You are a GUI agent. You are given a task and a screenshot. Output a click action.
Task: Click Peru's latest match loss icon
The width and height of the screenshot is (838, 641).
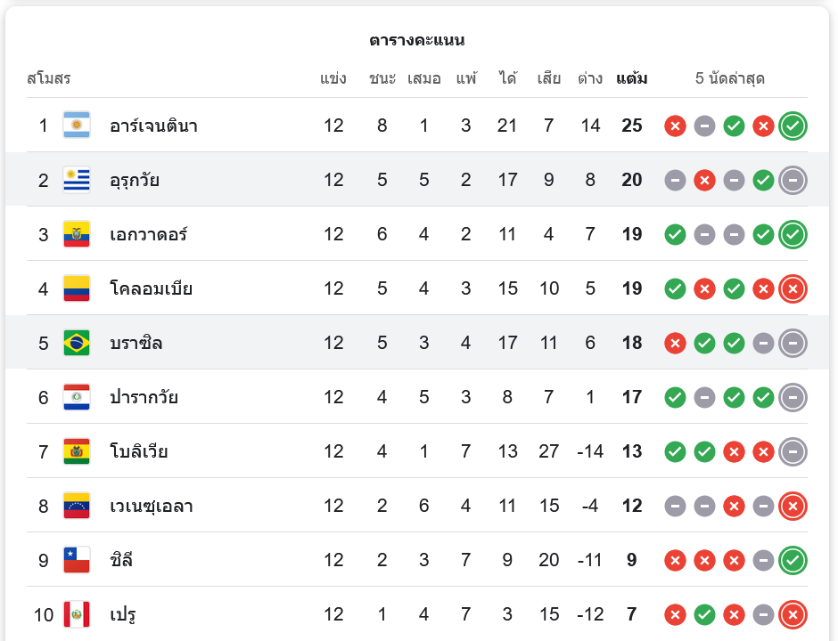[793, 614]
